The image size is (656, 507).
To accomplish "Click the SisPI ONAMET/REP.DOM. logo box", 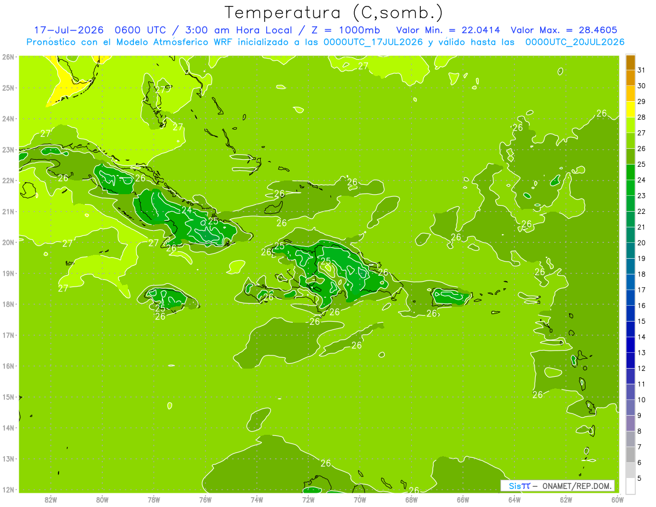I will click(x=558, y=486).
